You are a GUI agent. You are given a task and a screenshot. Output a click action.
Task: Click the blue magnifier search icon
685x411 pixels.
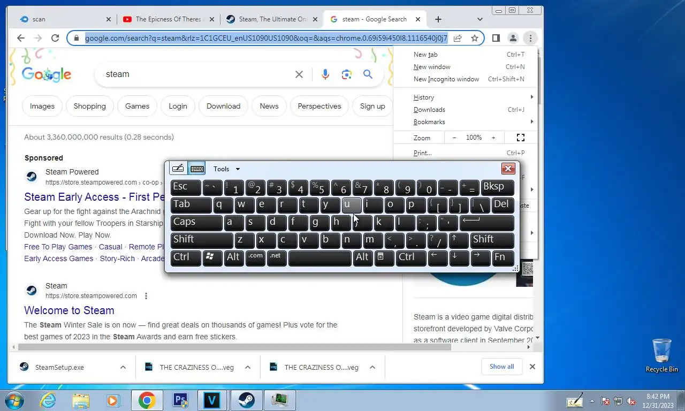coord(368,74)
